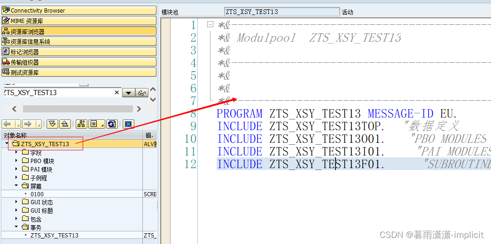
Task: Click INCLUDE ZTS_XSY_TEST13O01 on line 10
Action: (301, 139)
